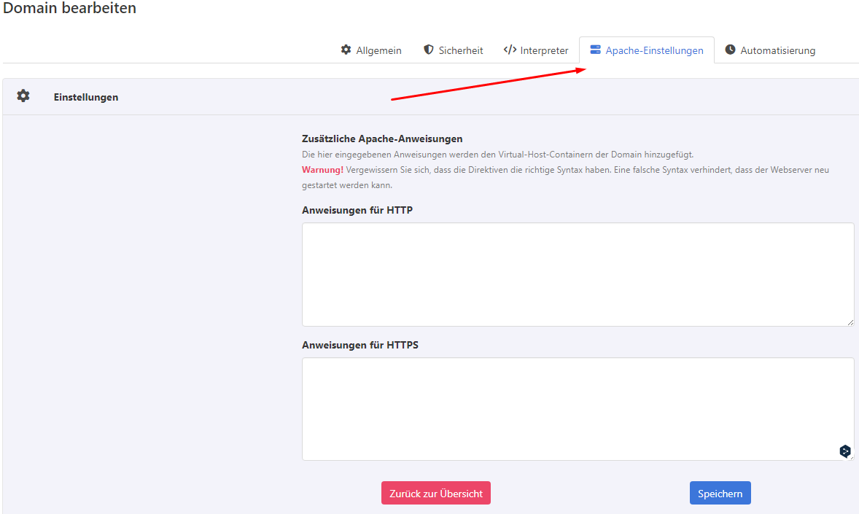Screen dimensions: 859x514
Task: Click the server icon on the Apache-Einstellungen tab
Action: [596, 50]
